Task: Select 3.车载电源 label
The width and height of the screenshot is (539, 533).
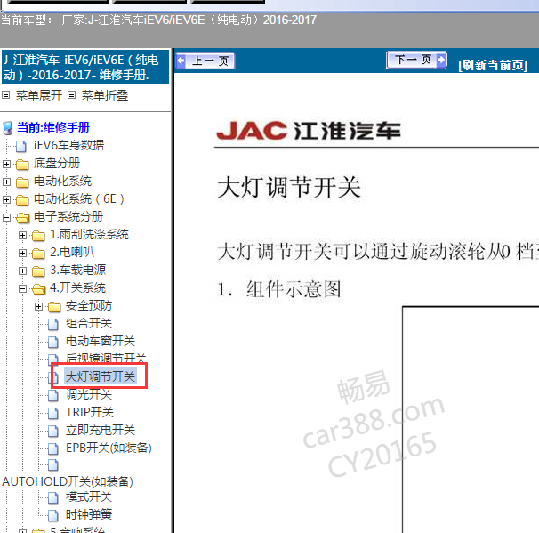Action: [77, 270]
